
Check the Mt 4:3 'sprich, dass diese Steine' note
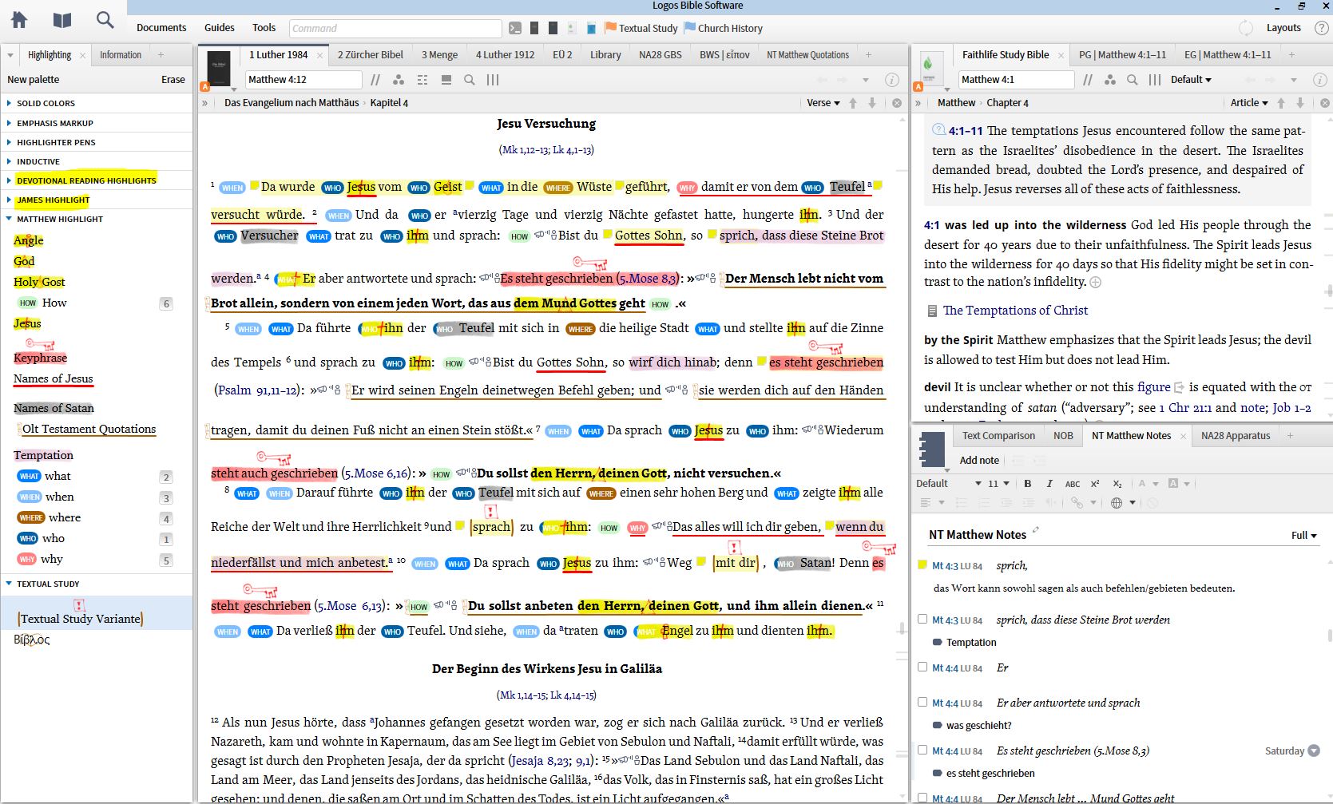[922, 620]
